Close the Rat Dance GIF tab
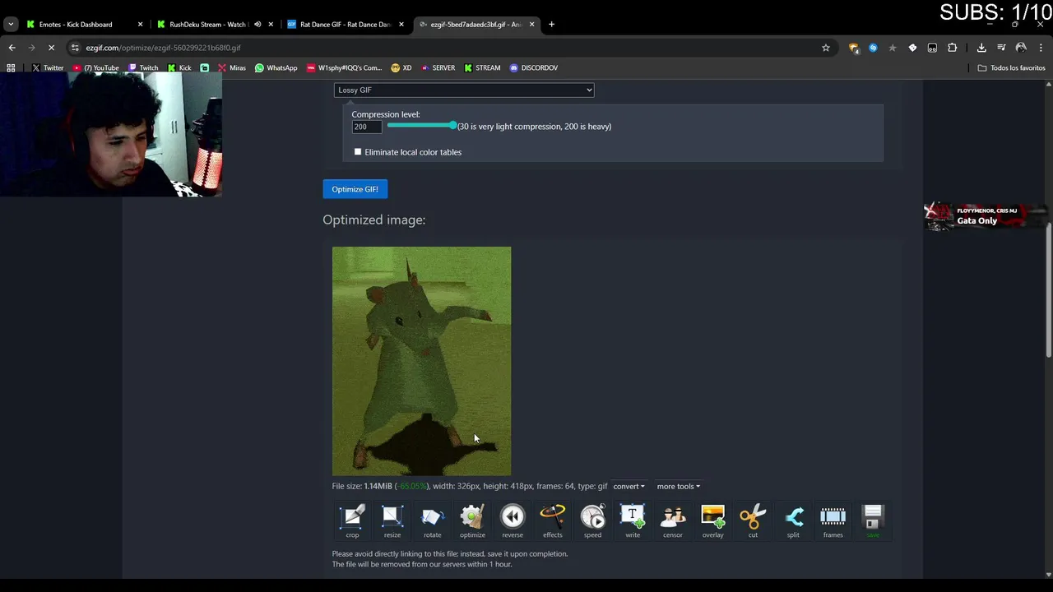1053x592 pixels. click(x=401, y=25)
